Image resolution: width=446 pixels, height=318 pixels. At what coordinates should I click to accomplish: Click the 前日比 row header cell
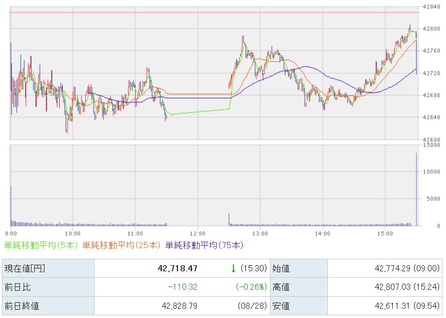tap(48, 287)
